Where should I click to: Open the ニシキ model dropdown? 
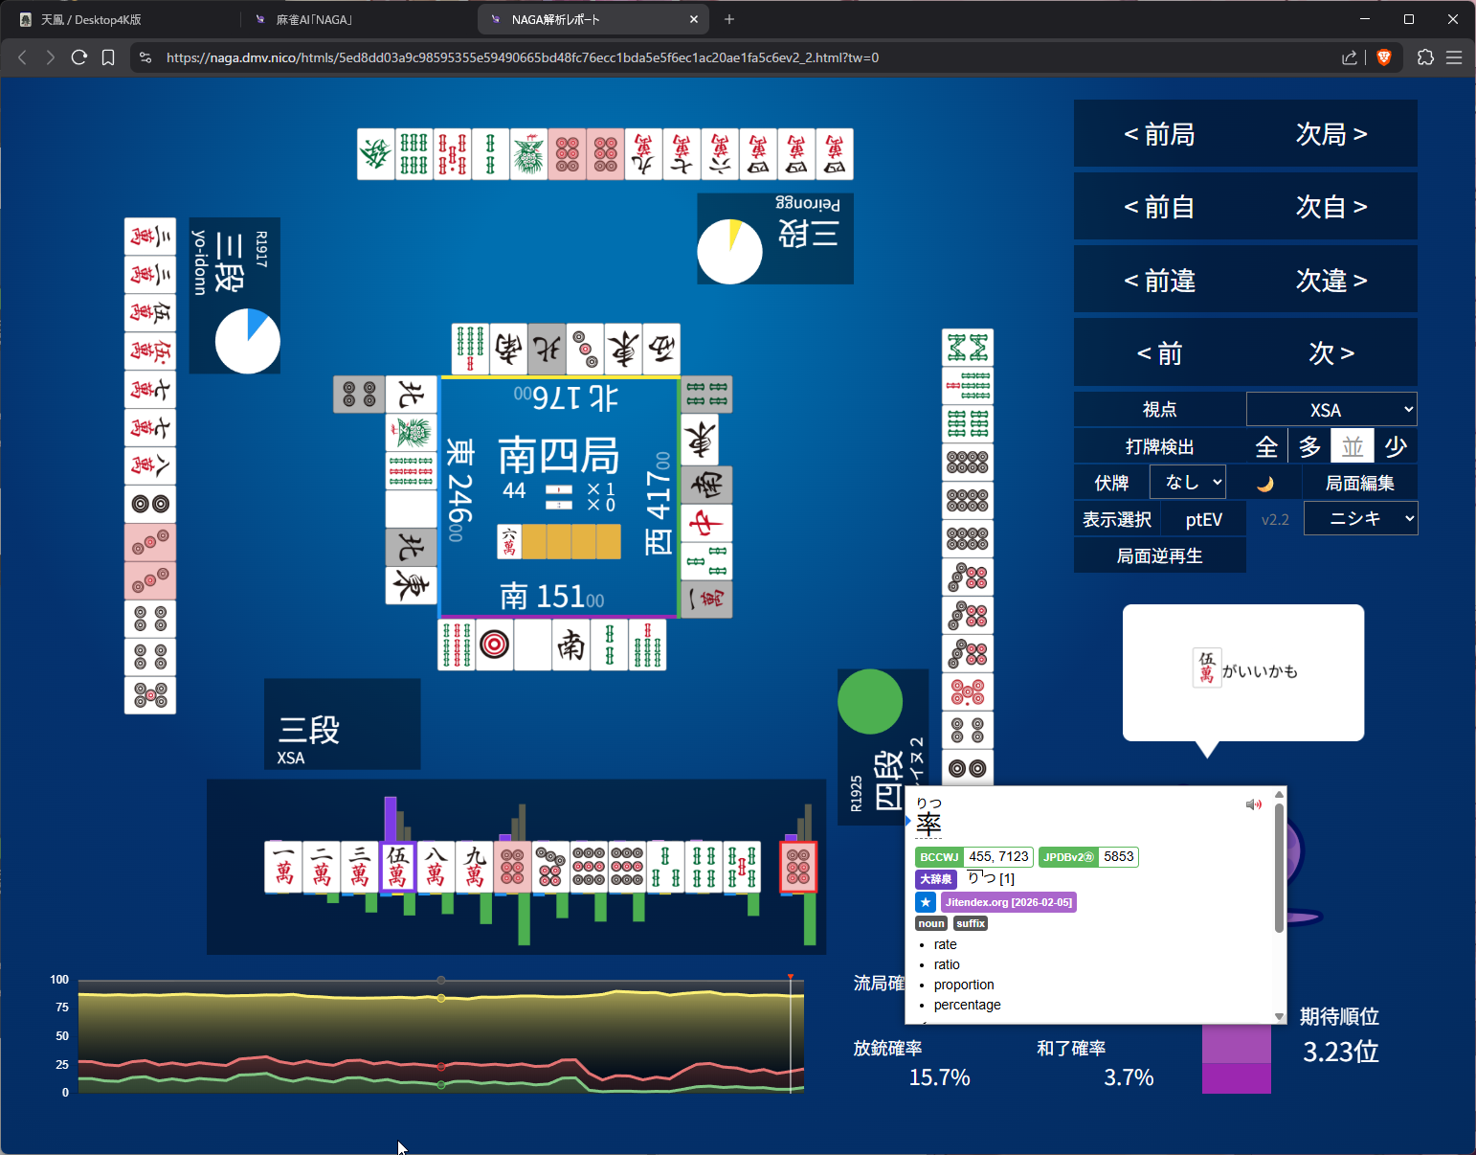pyautogui.click(x=1360, y=519)
